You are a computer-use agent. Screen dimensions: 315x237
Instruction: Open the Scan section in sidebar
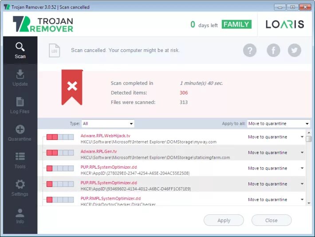pos(20,50)
